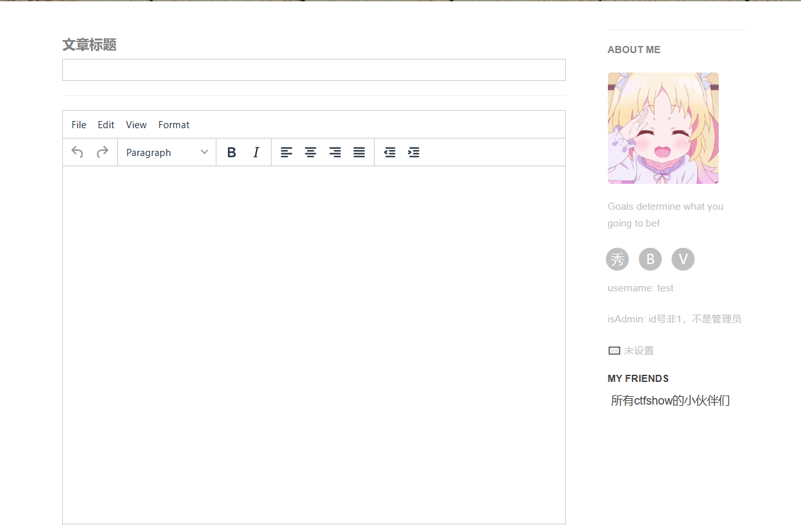Open the Edit menu

coord(106,125)
